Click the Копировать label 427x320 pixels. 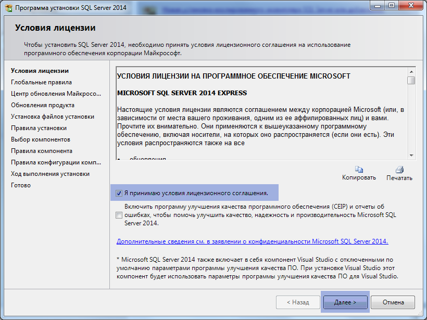359,177
